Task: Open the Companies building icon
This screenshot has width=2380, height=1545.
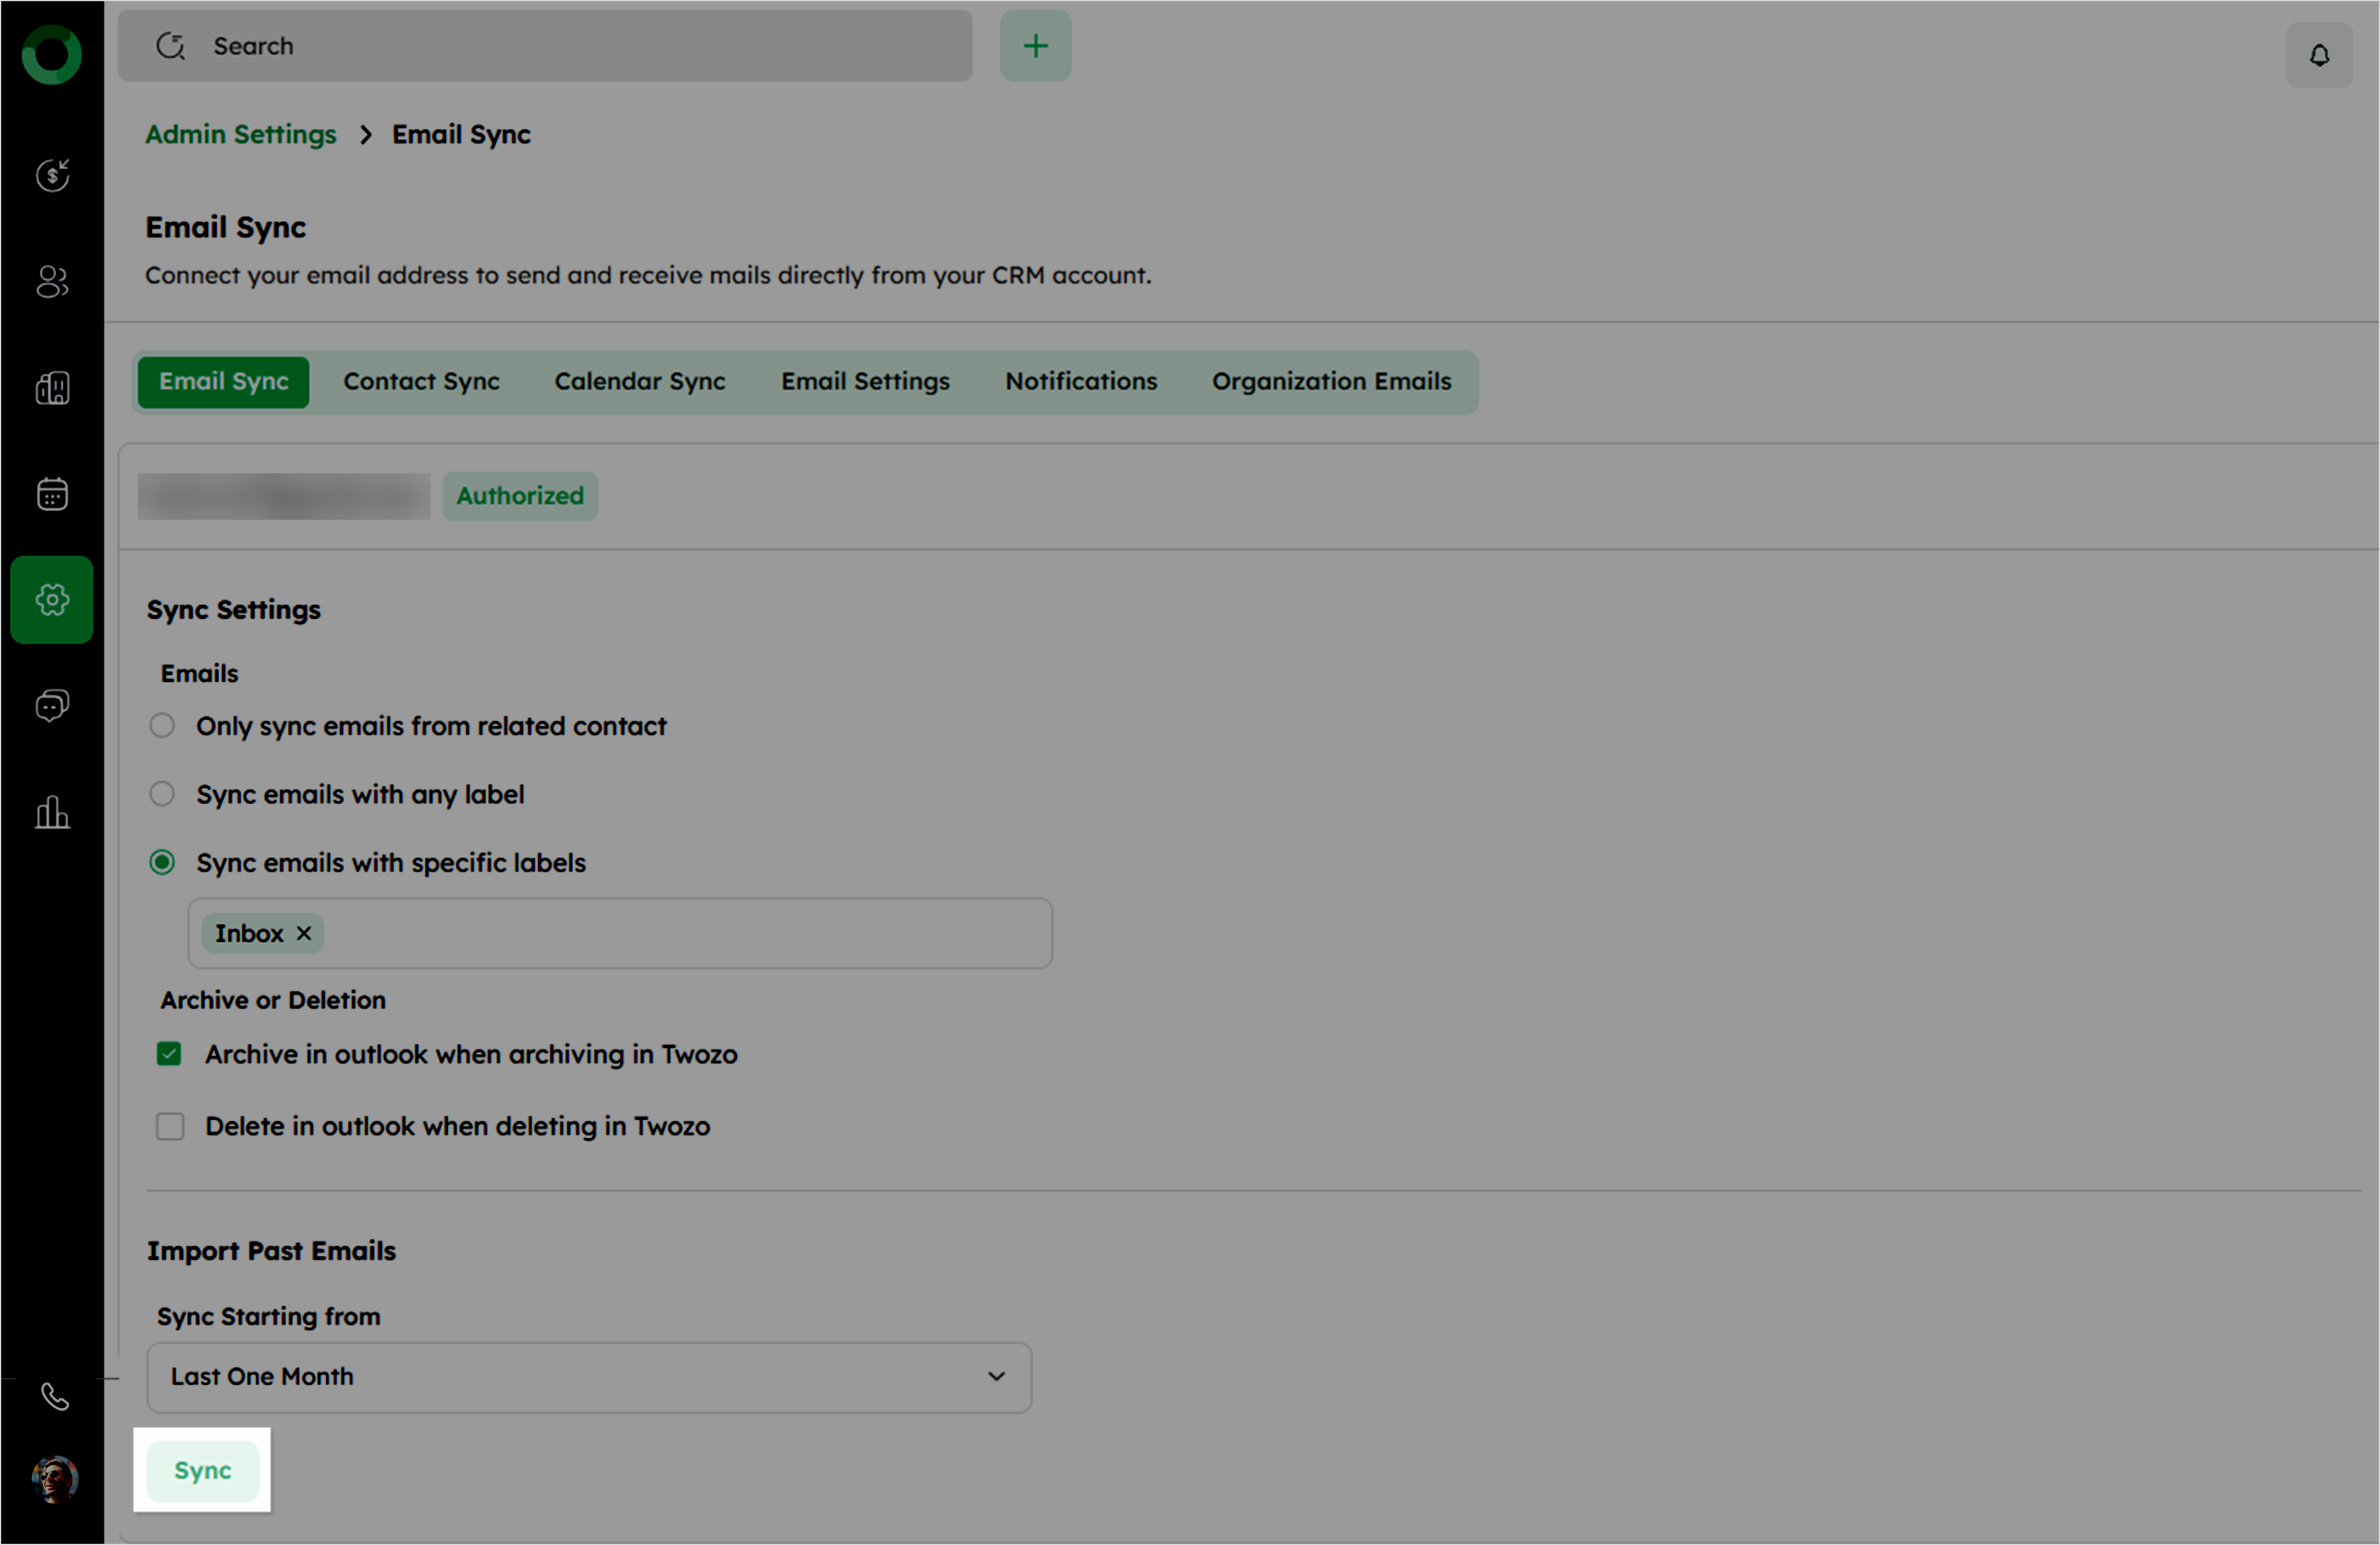Action: [52, 388]
